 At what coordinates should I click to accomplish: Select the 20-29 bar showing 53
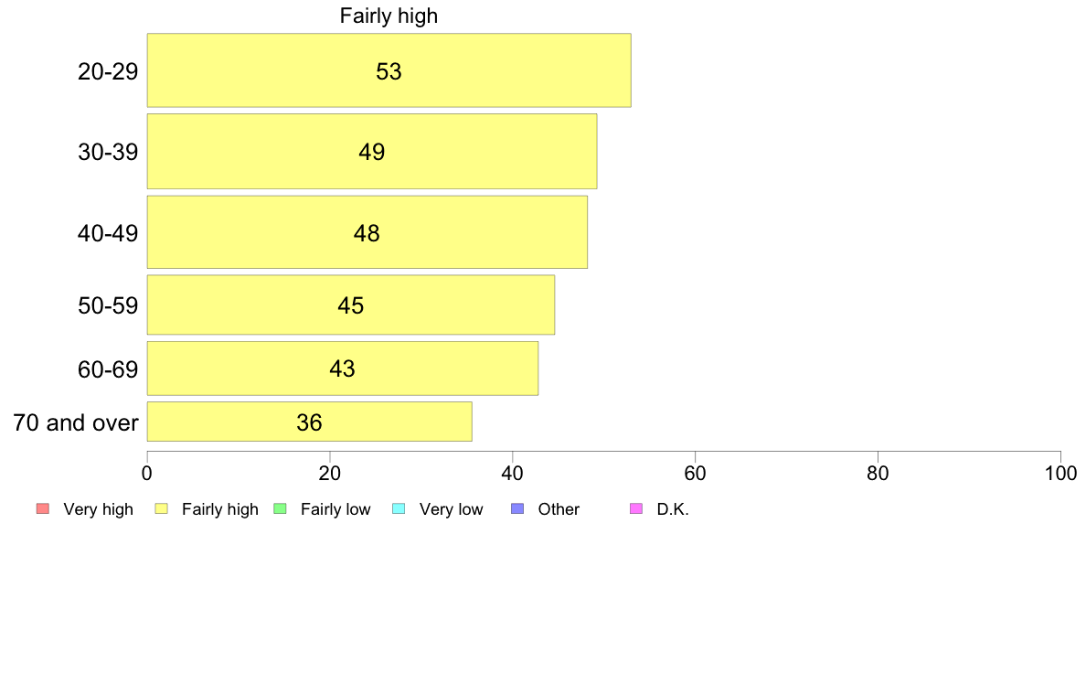[x=389, y=70]
